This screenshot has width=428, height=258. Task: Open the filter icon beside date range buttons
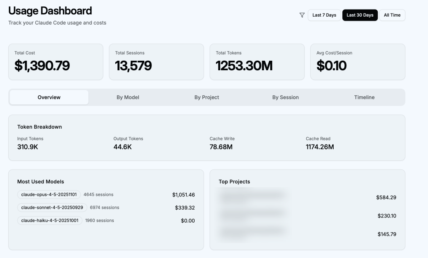302,15
